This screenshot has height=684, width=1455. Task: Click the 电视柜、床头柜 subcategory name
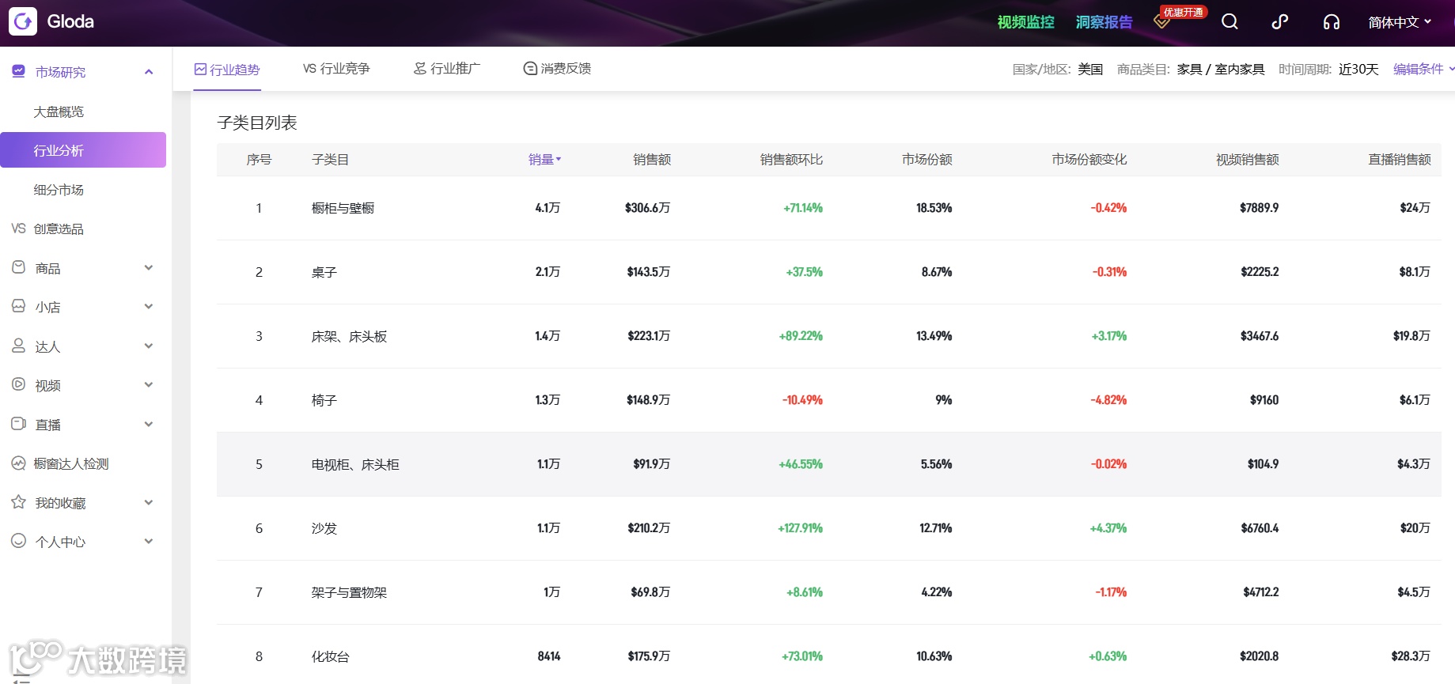click(355, 464)
